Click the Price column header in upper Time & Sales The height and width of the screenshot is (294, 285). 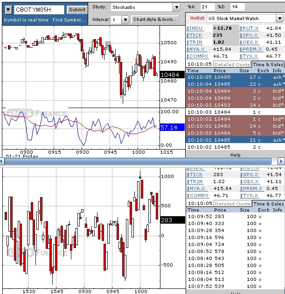[220, 70]
